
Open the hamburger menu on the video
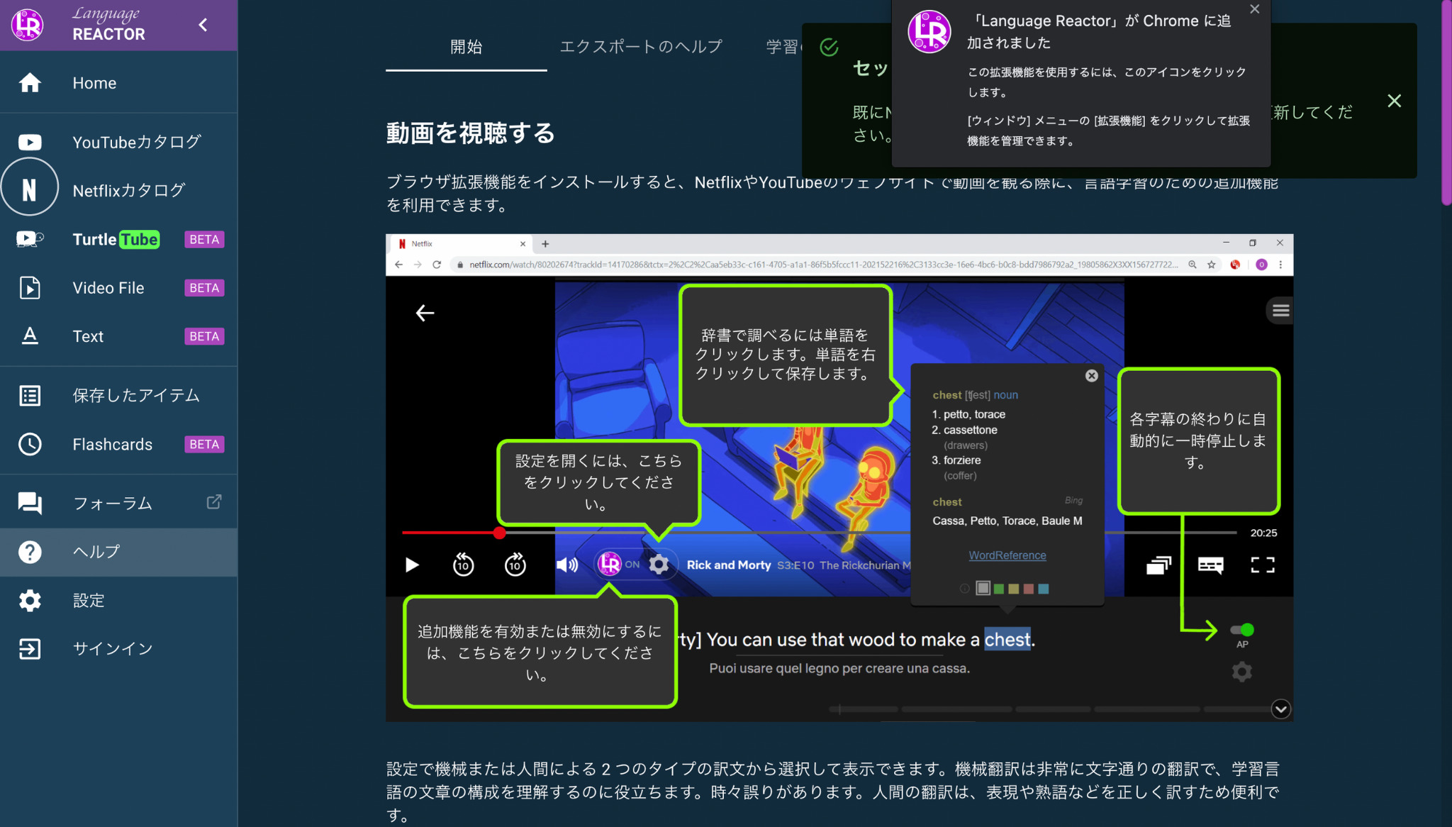[1280, 310]
